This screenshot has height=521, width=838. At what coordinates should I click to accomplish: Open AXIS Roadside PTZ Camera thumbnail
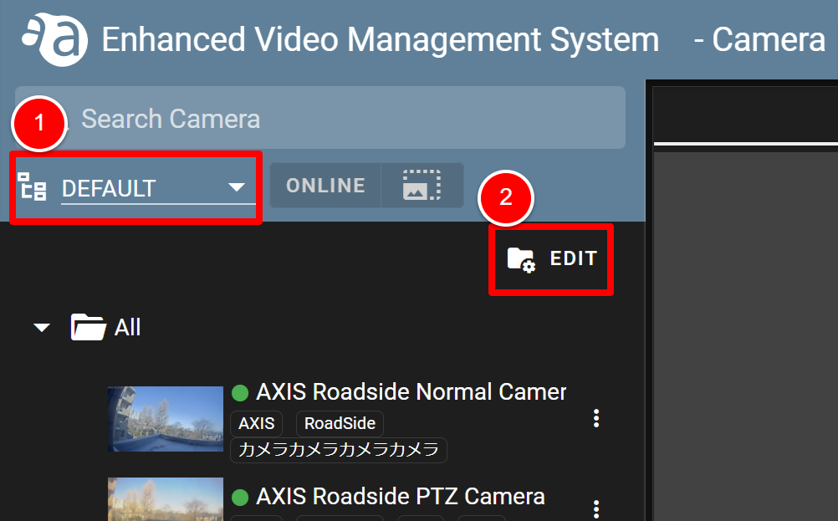pyautogui.click(x=166, y=499)
